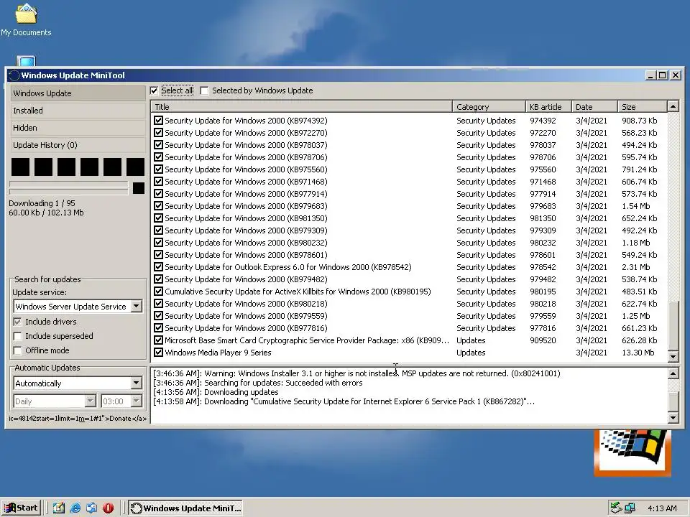Open the Automatic Updates mode dropdown

coord(137,383)
